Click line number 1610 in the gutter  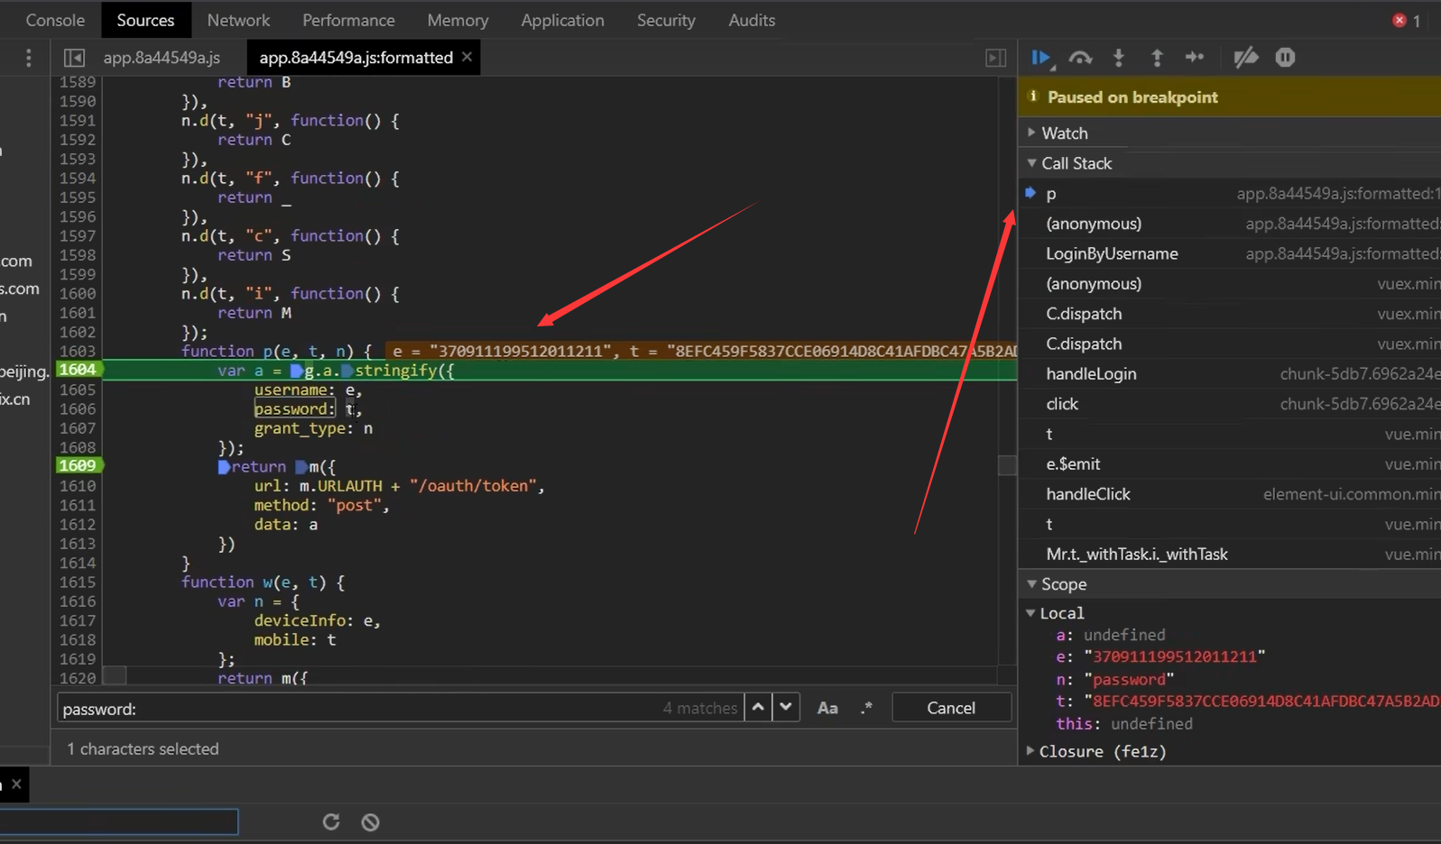pos(78,485)
